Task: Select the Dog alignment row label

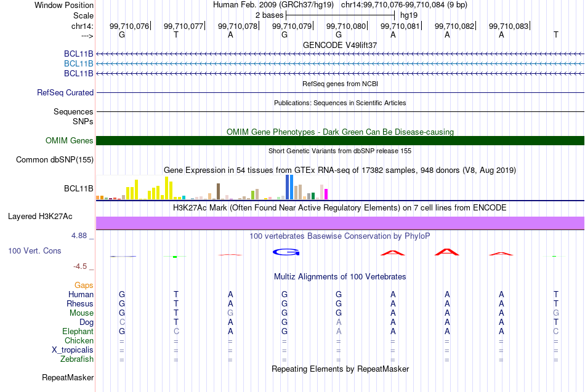Action: (86, 322)
